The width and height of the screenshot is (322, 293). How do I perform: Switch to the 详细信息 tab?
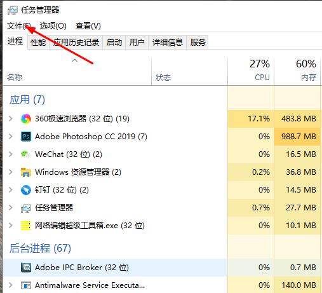168,43
